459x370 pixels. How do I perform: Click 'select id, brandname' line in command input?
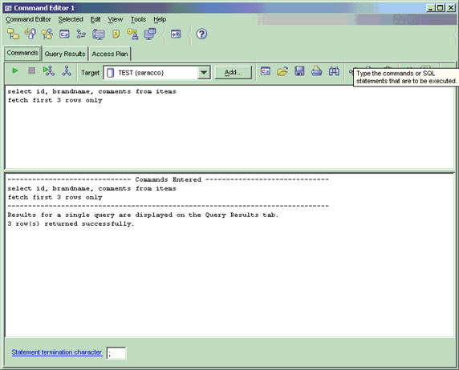92,91
